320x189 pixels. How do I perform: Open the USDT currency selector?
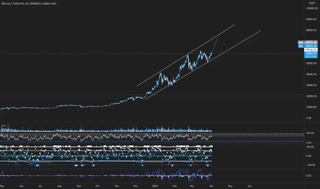pyautogui.click(x=312, y=3)
